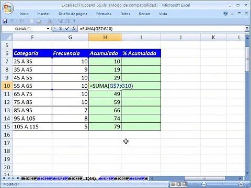Open the Fórmulas ribbon tab
This screenshot has height=188, width=251.
coord(104,14)
